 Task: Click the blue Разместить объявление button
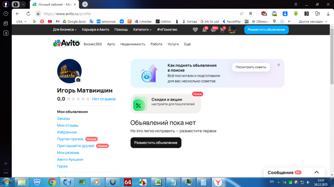266,30
